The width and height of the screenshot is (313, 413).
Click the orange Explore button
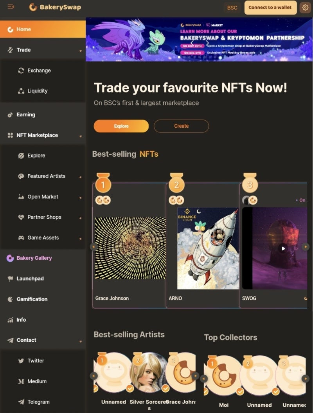[121, 126]
